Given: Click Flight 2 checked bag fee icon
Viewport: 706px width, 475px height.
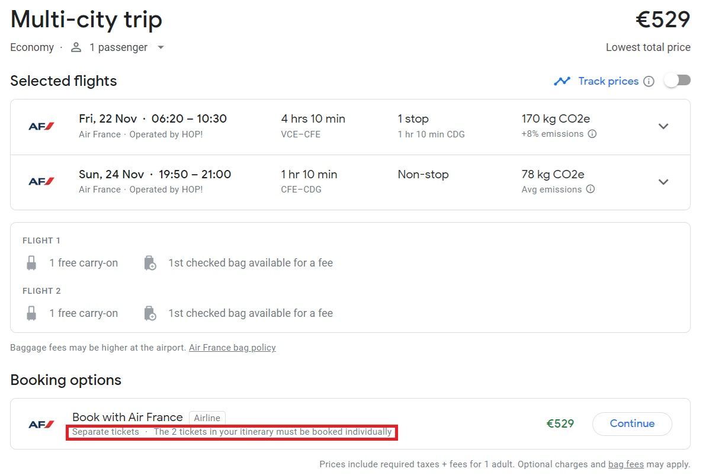Looking at the screenshot, I should point(150,313).
